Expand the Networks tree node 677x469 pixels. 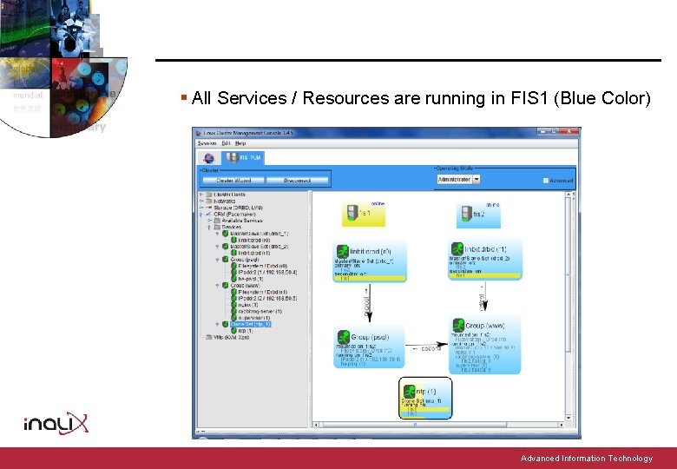pos(201,201)
